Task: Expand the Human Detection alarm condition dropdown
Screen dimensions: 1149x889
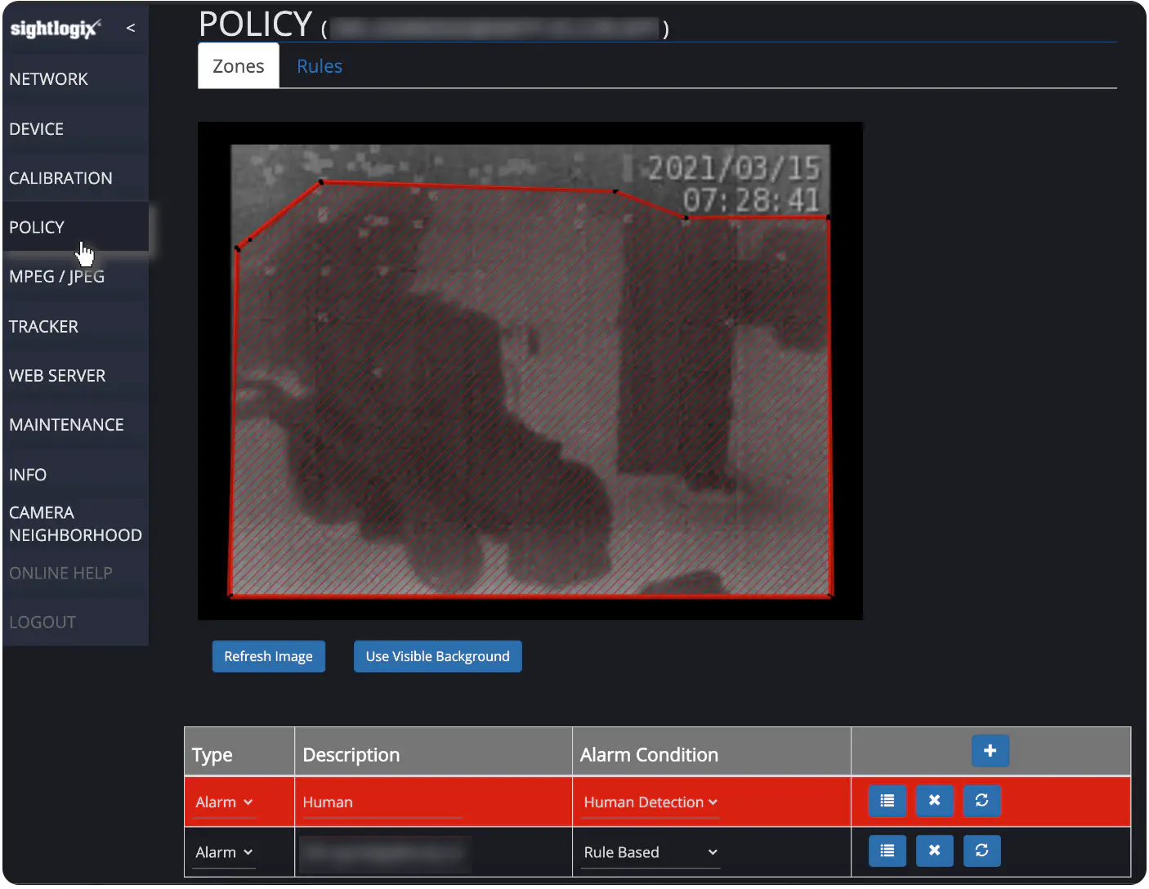Action: 651,802
